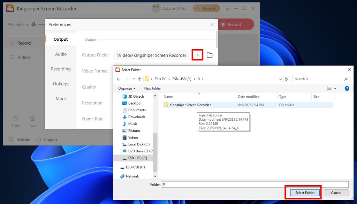Click 'This PC' in the address breadcrumb
This screenshot has height=204, width=357.
(x=160, y=79)
